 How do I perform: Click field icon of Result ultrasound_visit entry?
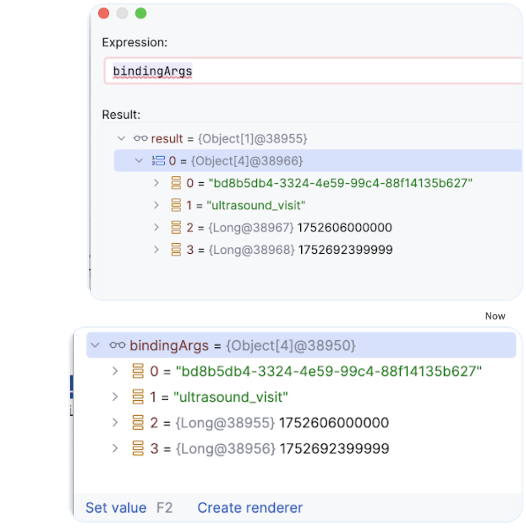[176, 205]
